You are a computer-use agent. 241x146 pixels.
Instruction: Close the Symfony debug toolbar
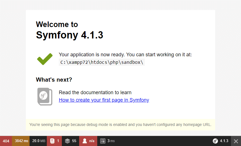click(x=236, y=141)
